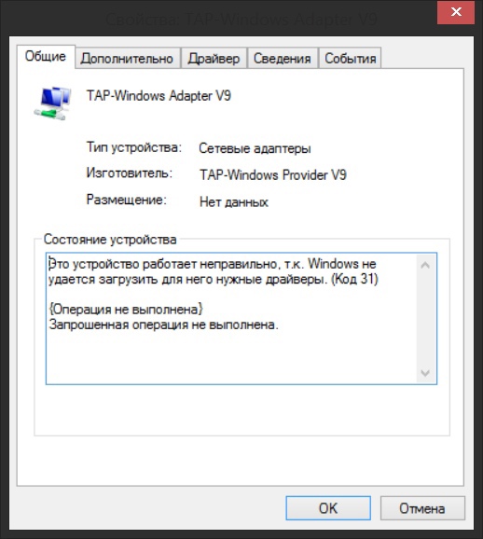Click the down arrow in status scrollbar
This screenshot has height=539, width=483.
tap(425, 373)
